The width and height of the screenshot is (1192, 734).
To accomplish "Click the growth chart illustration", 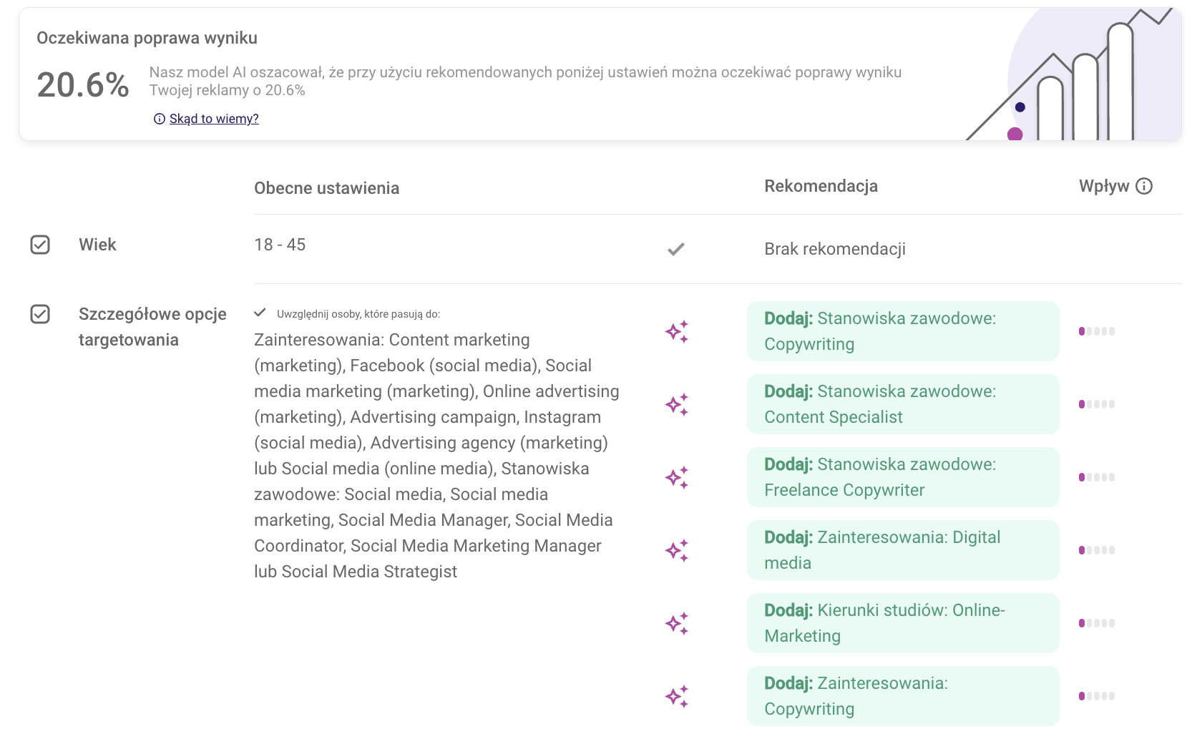I will coord(1073,74).
